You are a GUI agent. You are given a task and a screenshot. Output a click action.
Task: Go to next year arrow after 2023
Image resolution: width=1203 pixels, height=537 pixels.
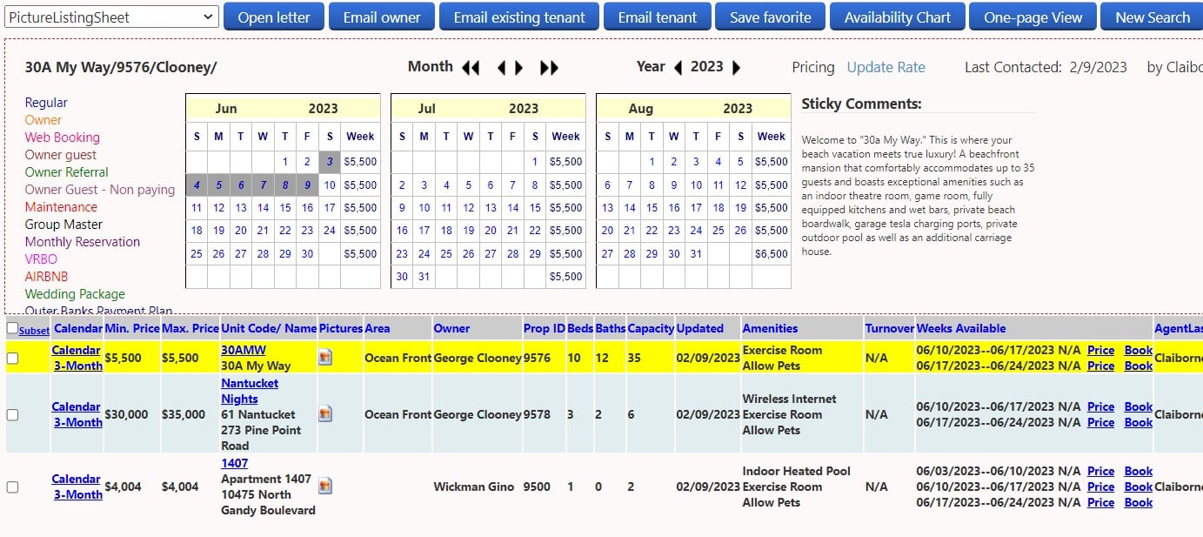pos(736,68)
